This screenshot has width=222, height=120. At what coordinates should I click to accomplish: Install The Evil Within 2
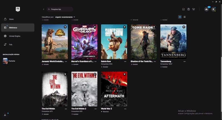[x=75, y=114]
